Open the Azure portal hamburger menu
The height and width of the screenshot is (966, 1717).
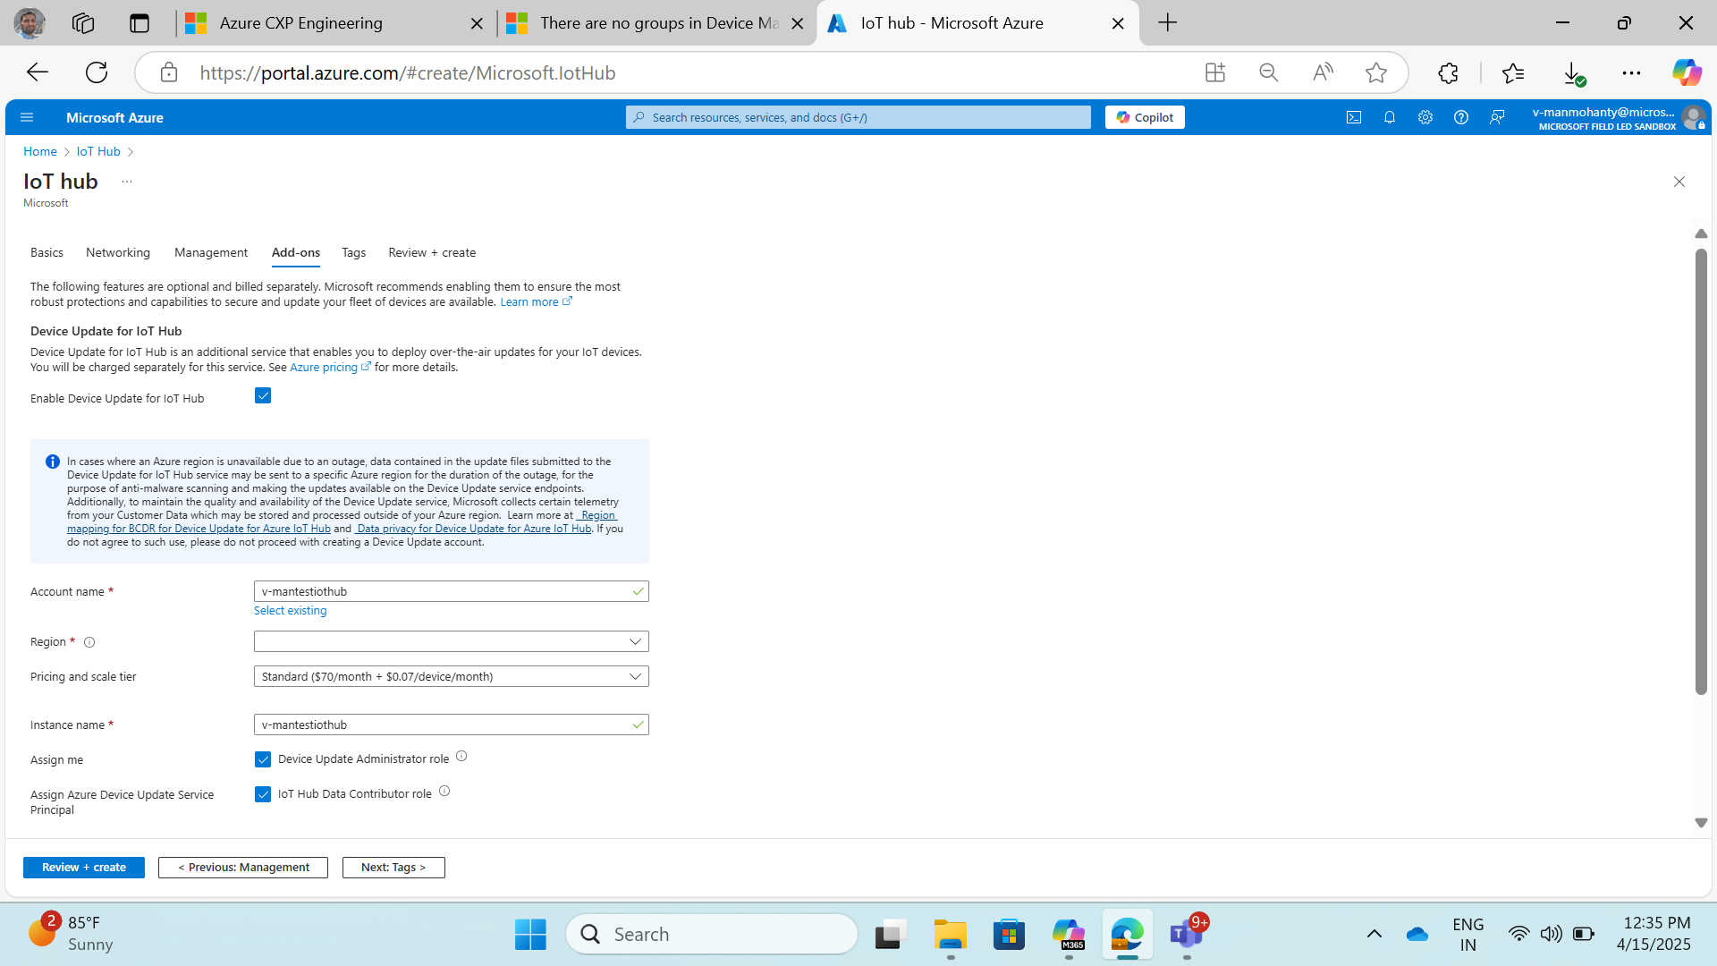[27, 117]
